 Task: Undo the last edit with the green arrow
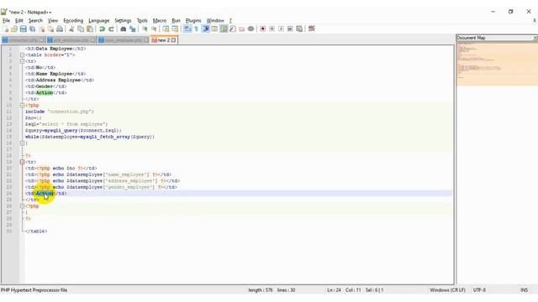coord(102,29)
